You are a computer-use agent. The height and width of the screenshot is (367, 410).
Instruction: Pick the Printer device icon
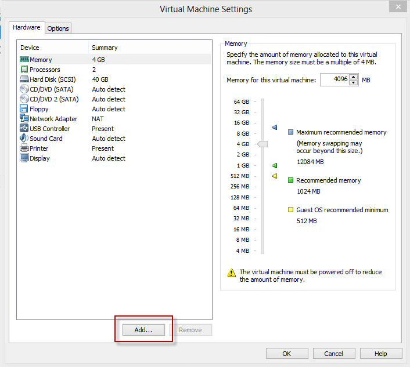[24, 148]
